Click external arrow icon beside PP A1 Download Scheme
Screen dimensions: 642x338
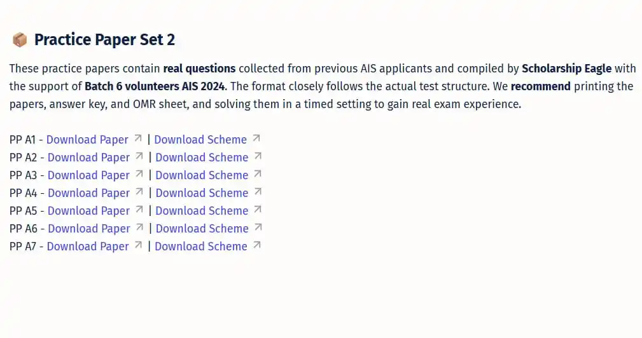click(256, 139)
